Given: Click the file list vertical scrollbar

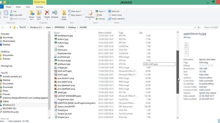Looking at the screenshot, I should coord(178,72).
